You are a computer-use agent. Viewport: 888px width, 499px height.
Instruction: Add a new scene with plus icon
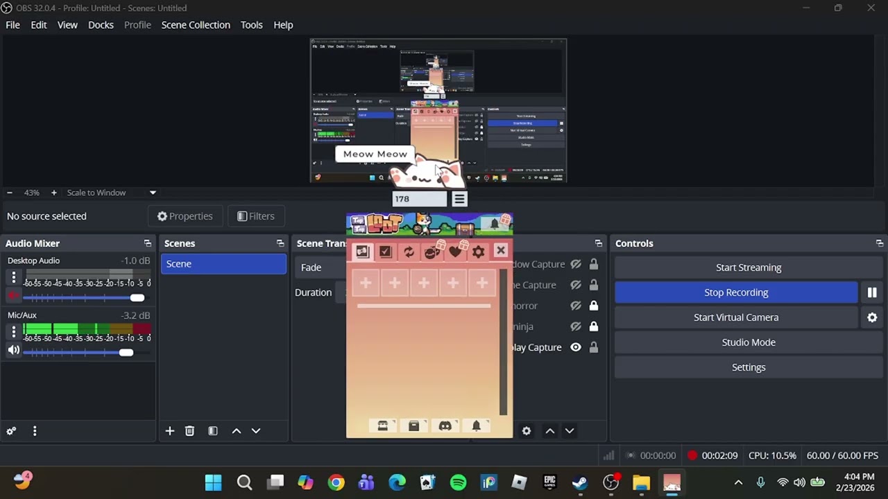pos(170,431)
